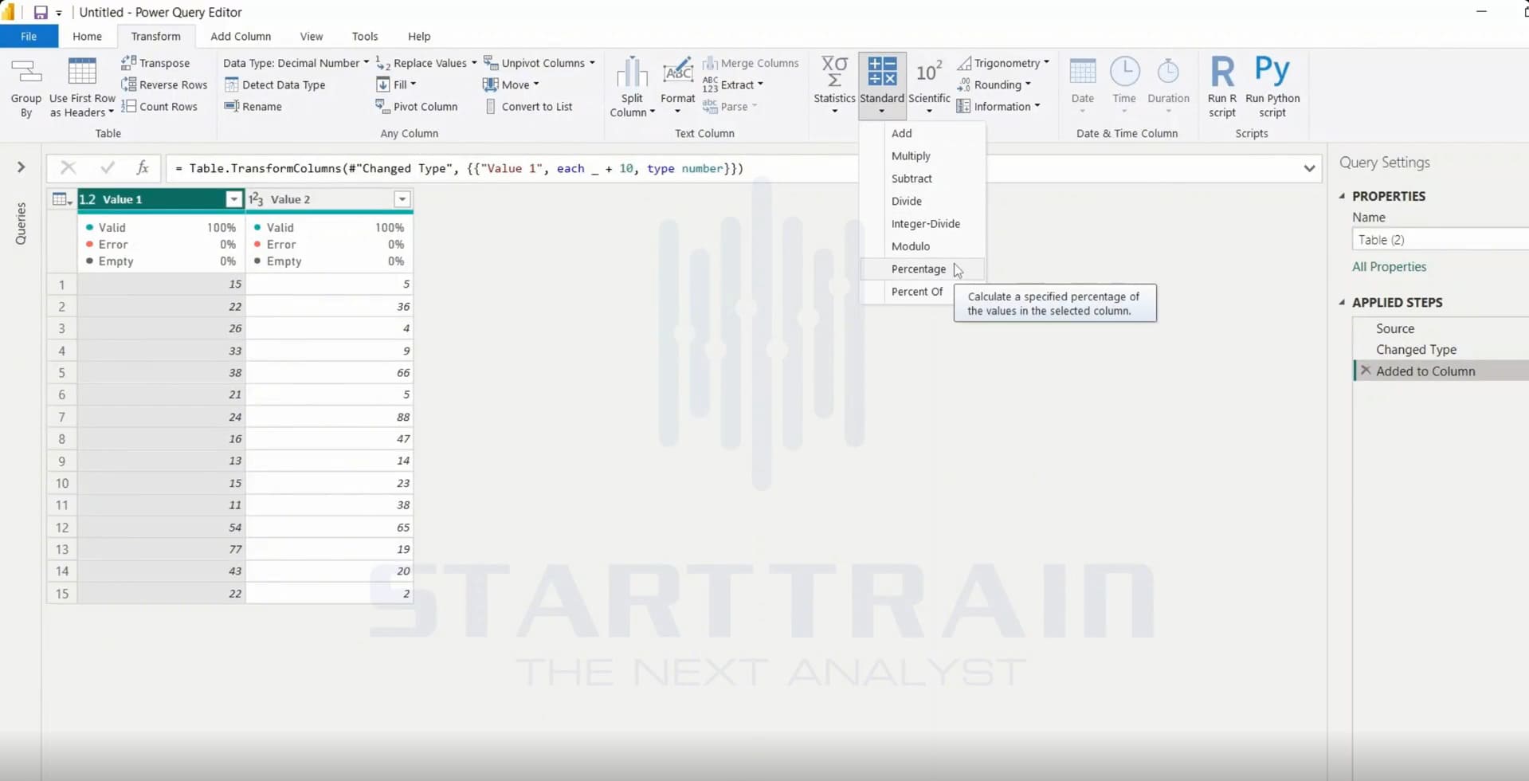The image size is (1529, 781).
Task: Open the Data Type: Decimal Number dropdown
Action: click(x=296, y=62)
